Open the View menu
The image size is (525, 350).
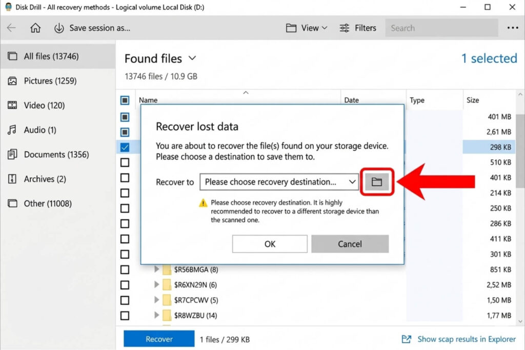[x=307, y=28]
